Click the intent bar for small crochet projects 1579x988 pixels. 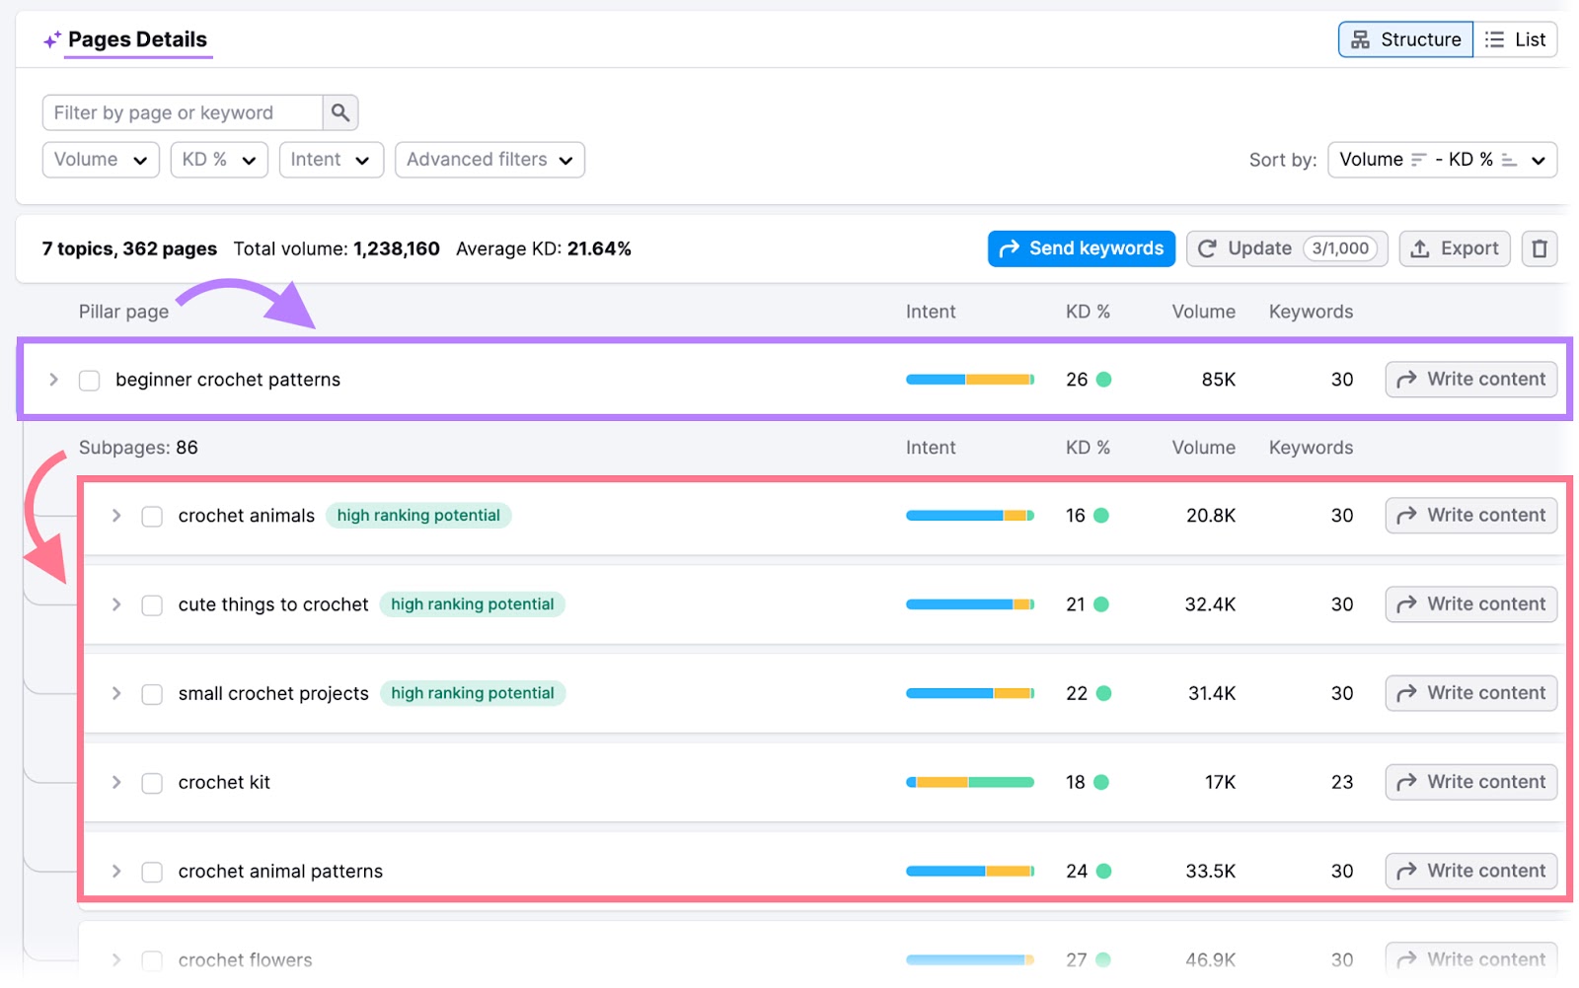(969, 693)
